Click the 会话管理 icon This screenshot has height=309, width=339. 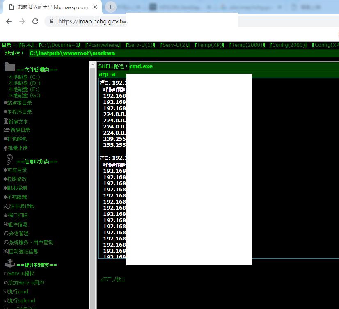click(x=6, y=233)
